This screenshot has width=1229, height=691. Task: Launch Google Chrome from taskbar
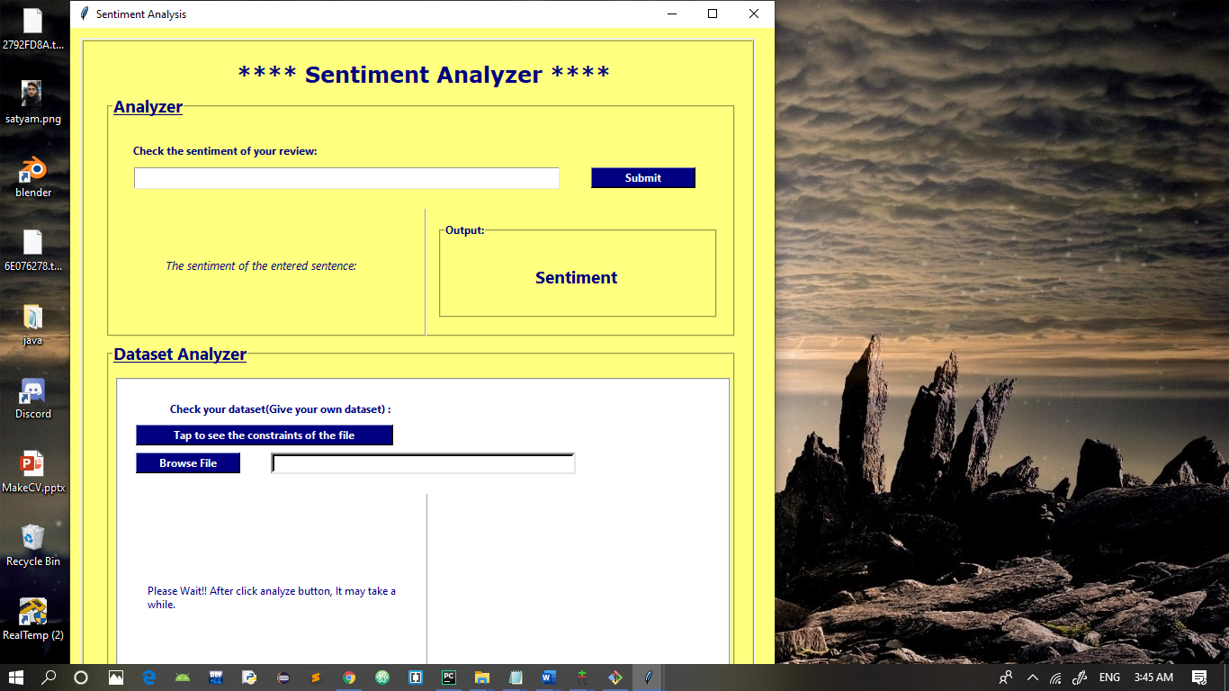(349, 678)
